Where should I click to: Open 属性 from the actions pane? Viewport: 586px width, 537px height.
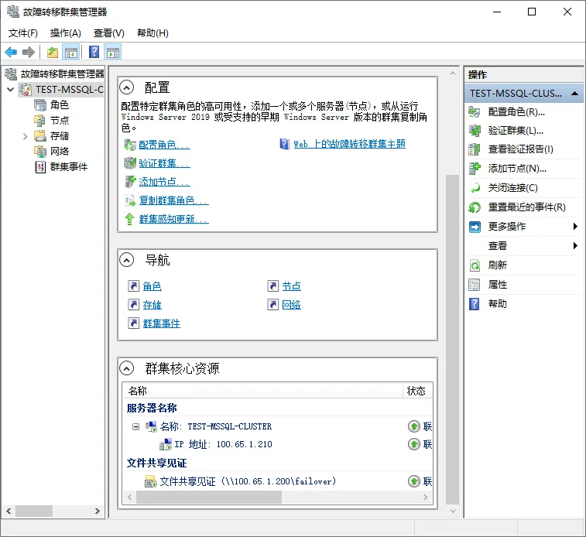coord(498,285)
